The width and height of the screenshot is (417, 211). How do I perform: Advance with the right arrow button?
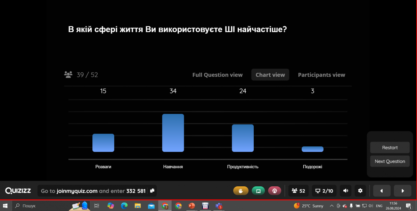[x=403, y=191]
